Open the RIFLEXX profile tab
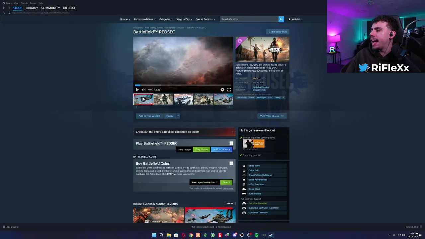The image size is (425, 239). (69, 8)
